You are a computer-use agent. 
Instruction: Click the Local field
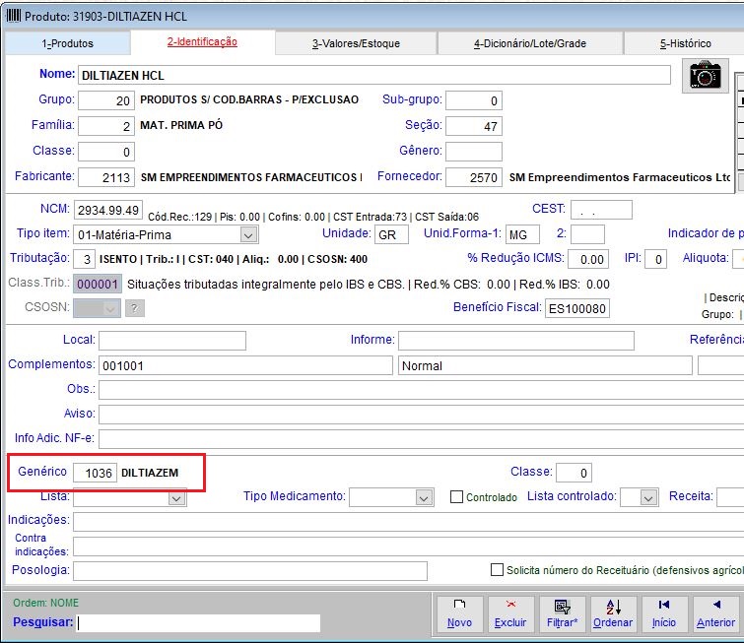172,341
